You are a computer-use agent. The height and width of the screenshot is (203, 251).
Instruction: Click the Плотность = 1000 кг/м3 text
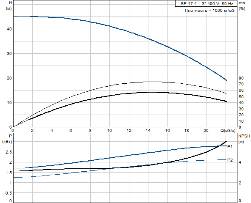pyautogui.click(x=209, y=11)
